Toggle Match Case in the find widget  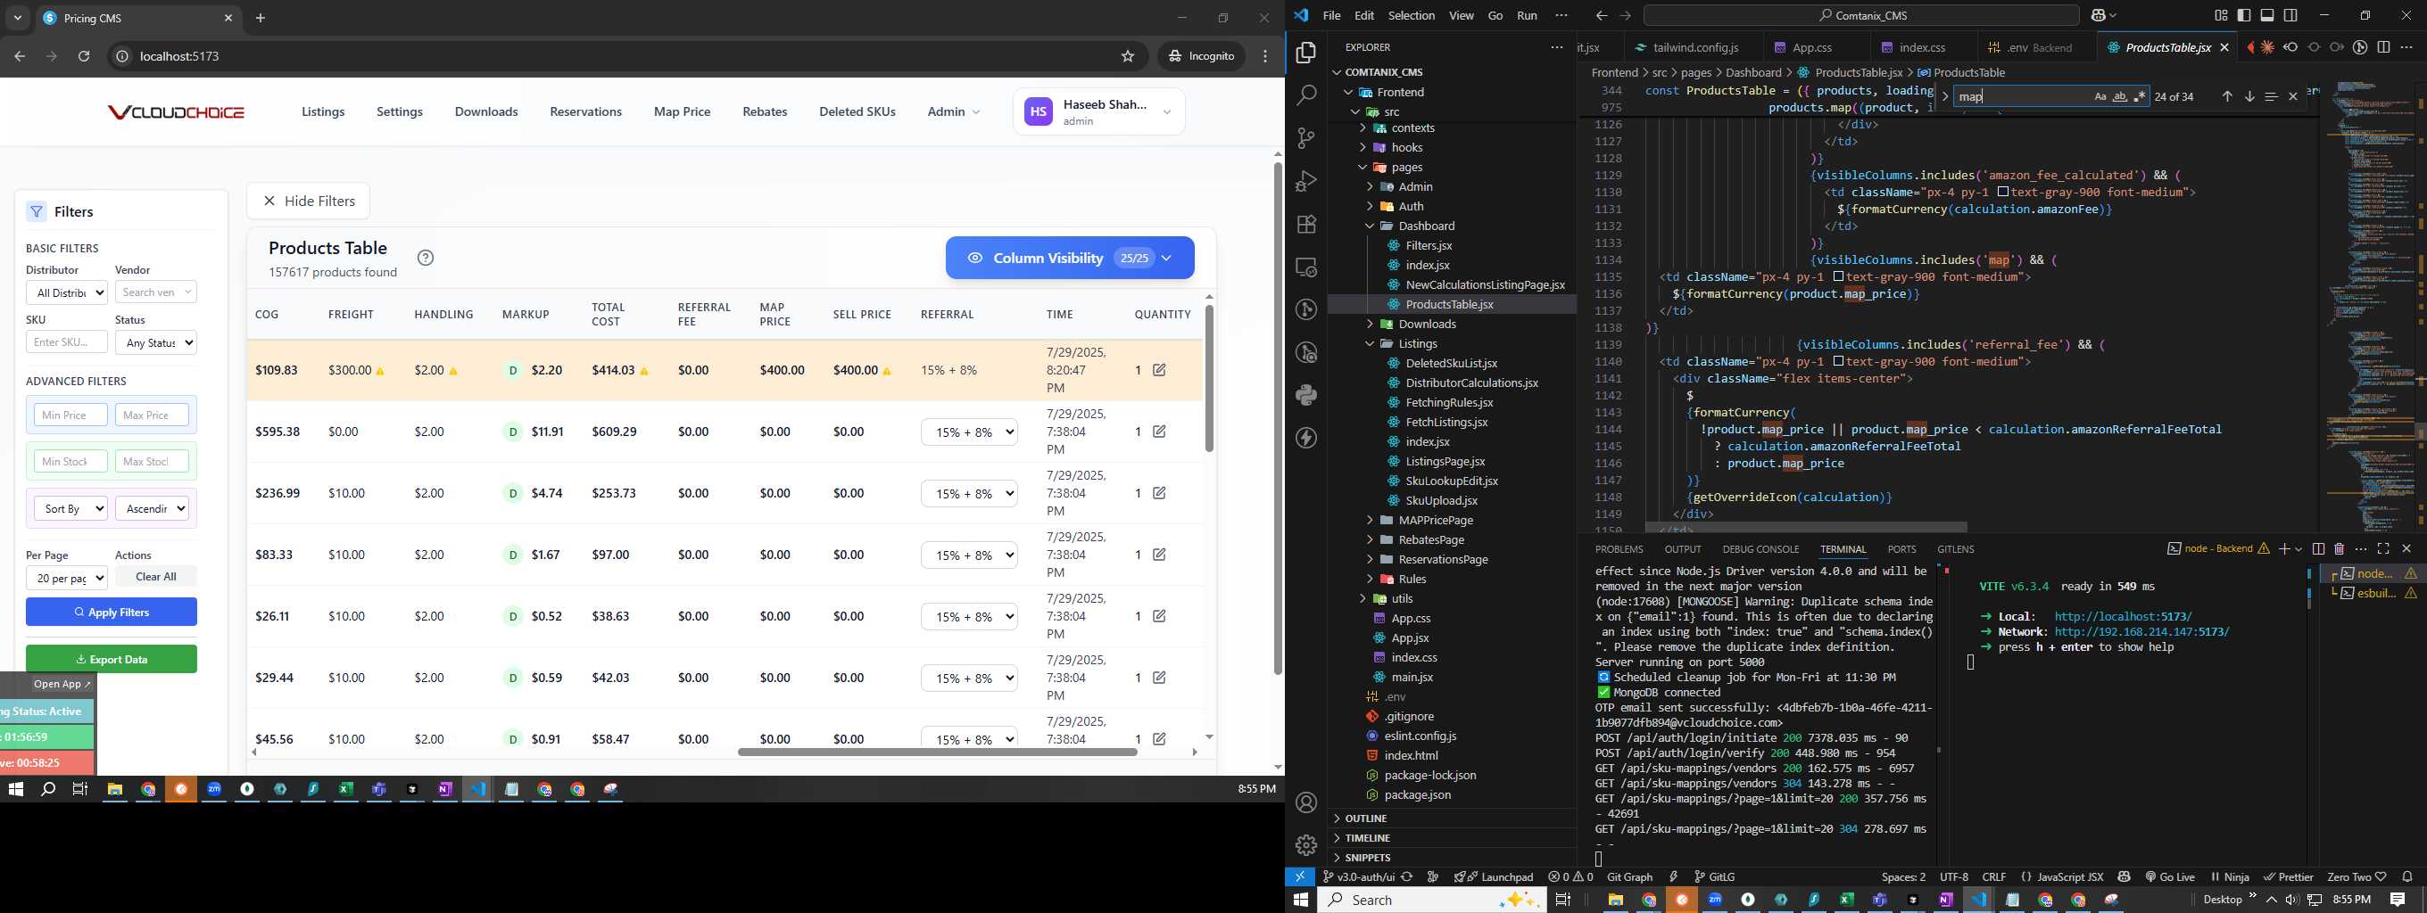tap(2100, 96)
